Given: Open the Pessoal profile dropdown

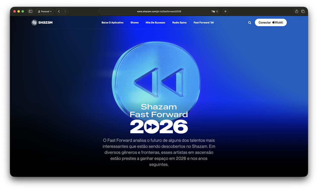Looking at the screenshot, I should pyautogui.click(x=45, y=11).
